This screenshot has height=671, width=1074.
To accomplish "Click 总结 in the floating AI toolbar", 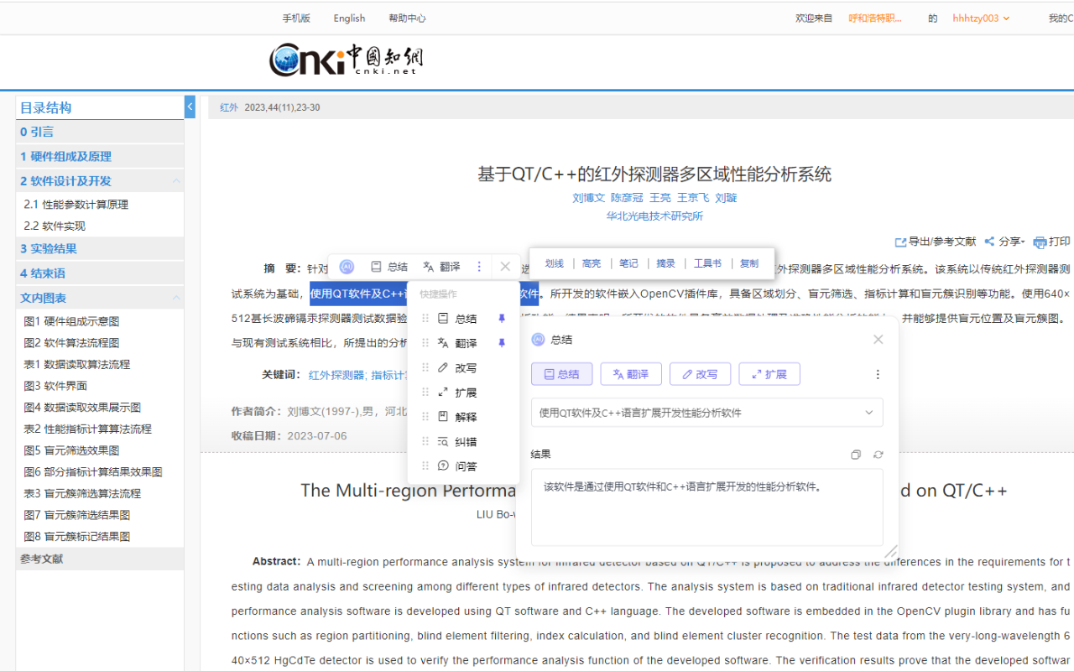I will pos(389,267).
